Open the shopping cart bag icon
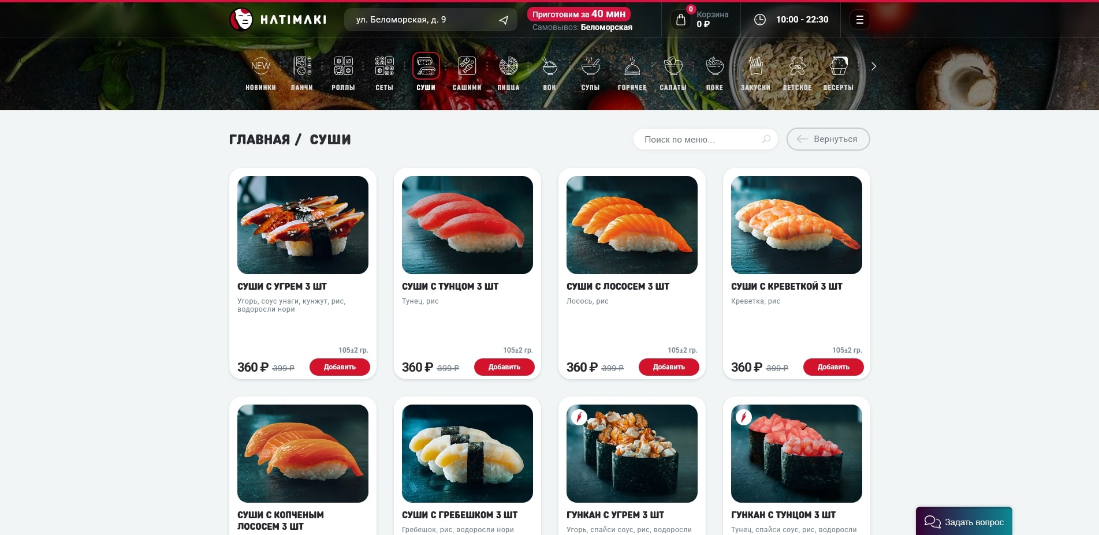Image resolution: width=1099 pixels, height=535 pixels. point(681,20)
